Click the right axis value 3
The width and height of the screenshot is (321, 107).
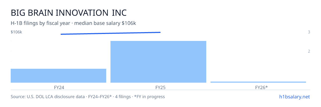(309, 32)
